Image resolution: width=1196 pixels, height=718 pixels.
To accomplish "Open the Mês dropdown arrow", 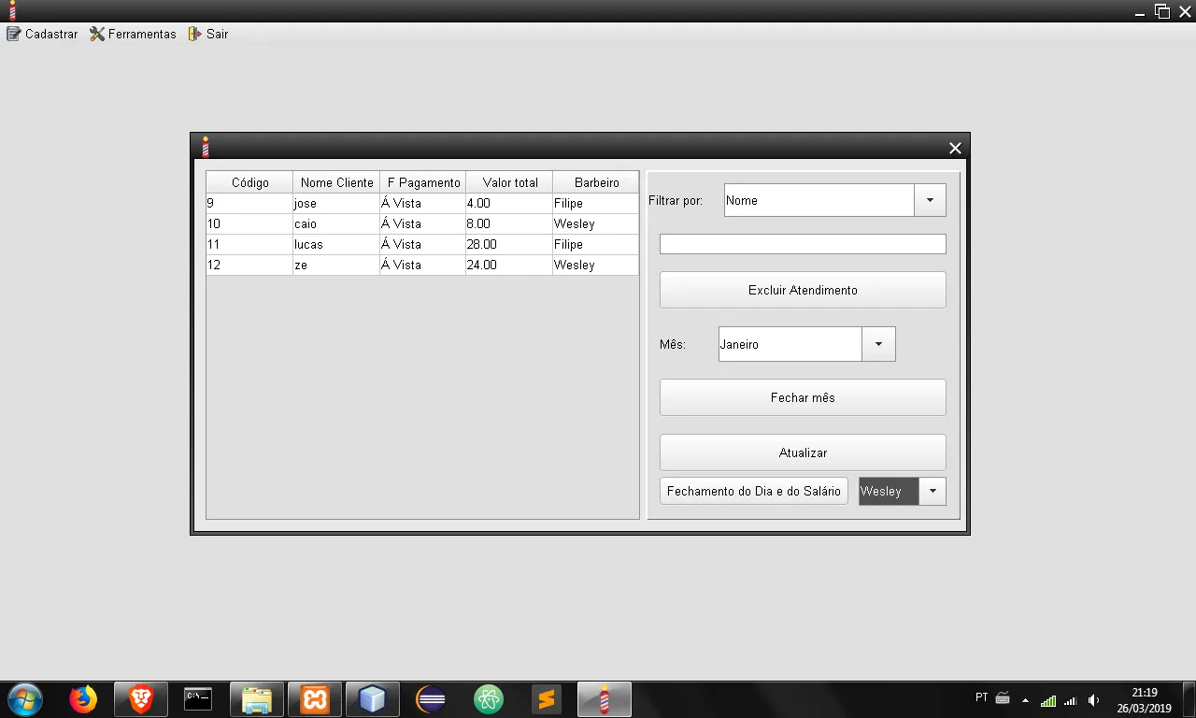I will point(878,344).
